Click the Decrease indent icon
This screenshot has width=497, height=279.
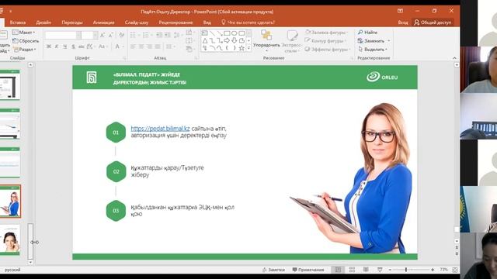tap(159, 35)
